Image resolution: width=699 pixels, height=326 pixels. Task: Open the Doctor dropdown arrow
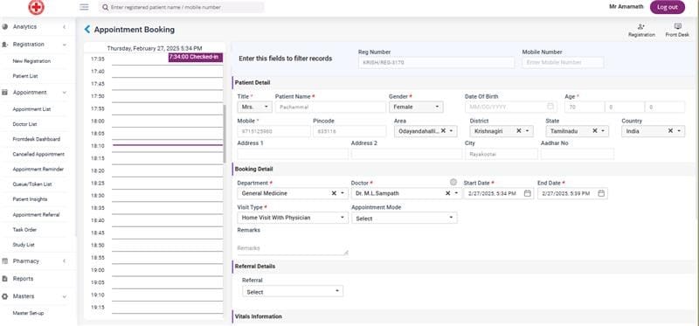pyautogui.click(x=455, y=193)
